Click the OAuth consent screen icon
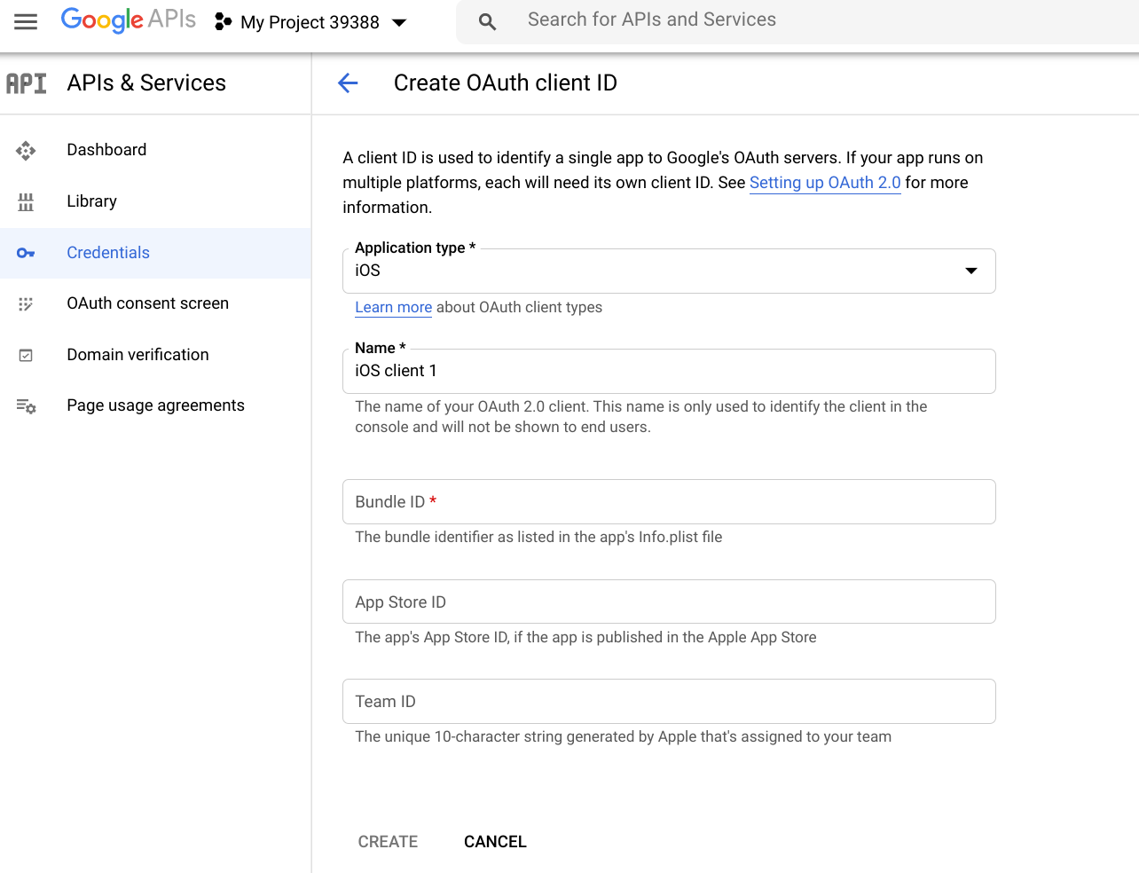 tap(26, 304)
